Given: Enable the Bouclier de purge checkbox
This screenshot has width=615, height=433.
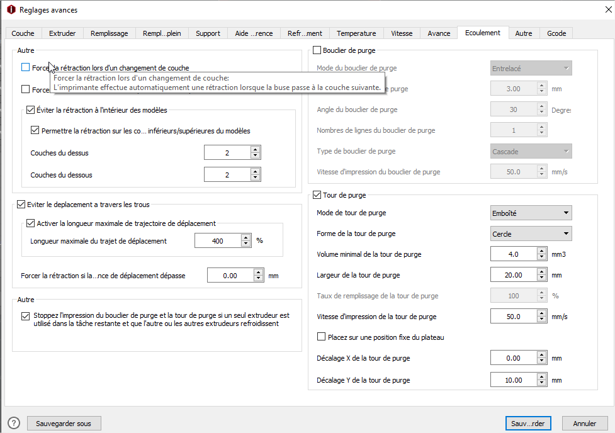Looking at the screenshot, I should 317,50.
